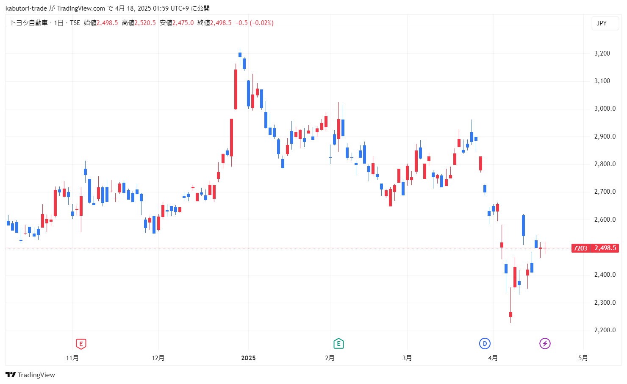Image resolution: width=627 pixels, height=384 pixels.
Task: Click the 2,200.0 price axis label
Action: click(x=605, y=330)
